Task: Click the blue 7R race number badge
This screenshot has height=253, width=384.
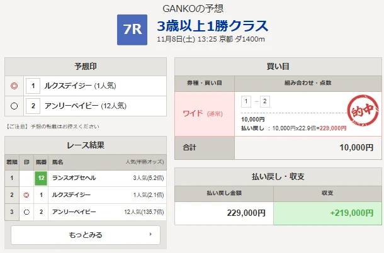Action: (x=132, y=30)
